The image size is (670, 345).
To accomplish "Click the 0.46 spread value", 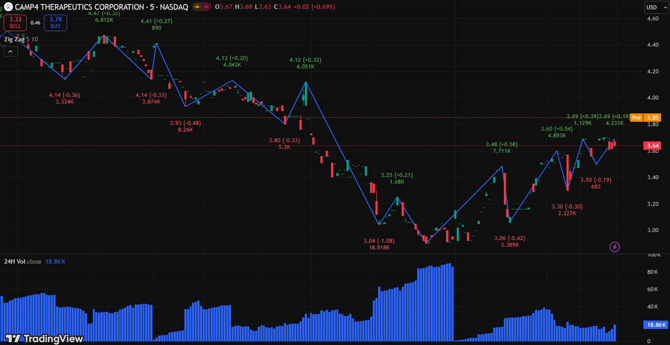I will [35, 23].
